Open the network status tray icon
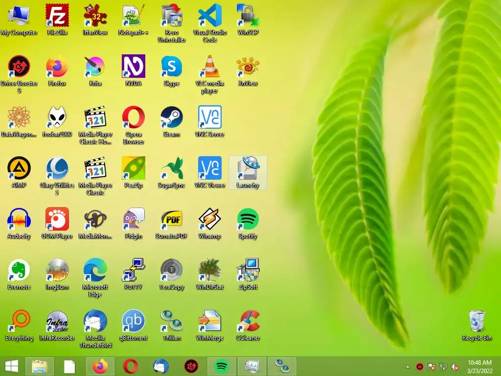The height and width of the screenshot is (376, 501). [x=443, y=367]
